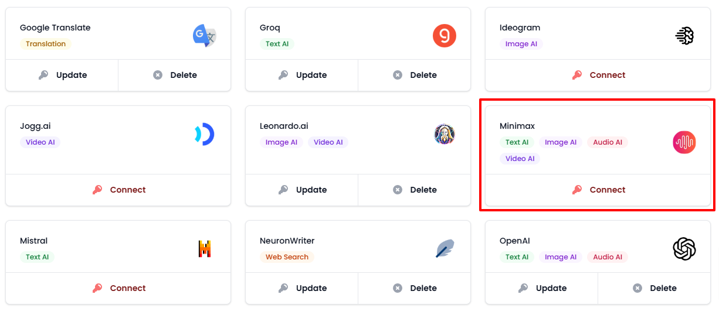Viewport: 719px width, 315px height.
Task: Connect the Jogg.ai integration
Action: (x=118, y=190)
